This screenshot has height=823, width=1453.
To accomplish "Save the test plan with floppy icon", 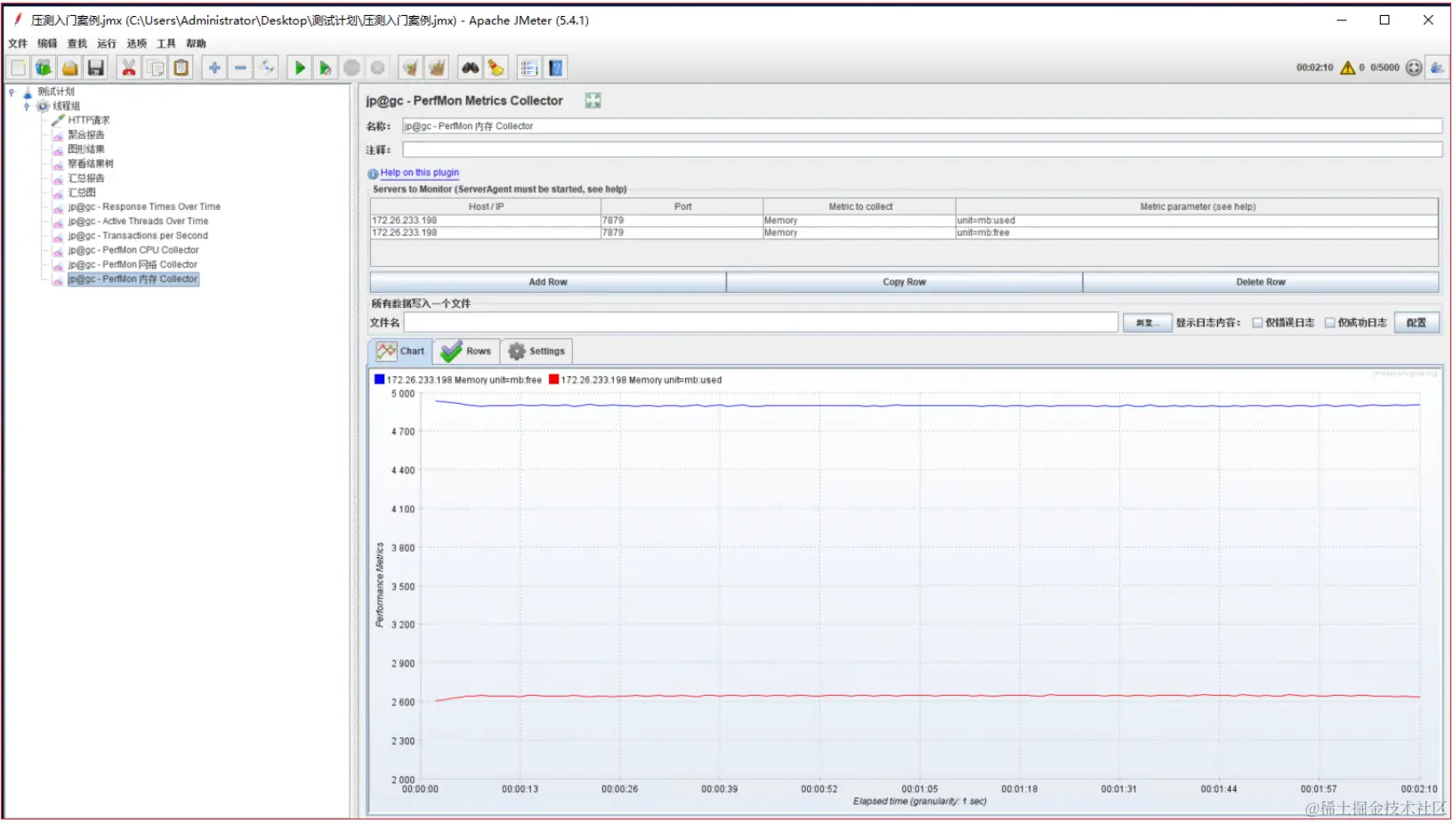I will [x=96, y=68].
